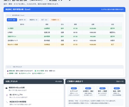Click the 高橋 assignee cell

(62, 41)
